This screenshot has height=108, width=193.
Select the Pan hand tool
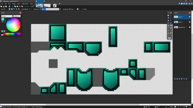click(171, 23)
